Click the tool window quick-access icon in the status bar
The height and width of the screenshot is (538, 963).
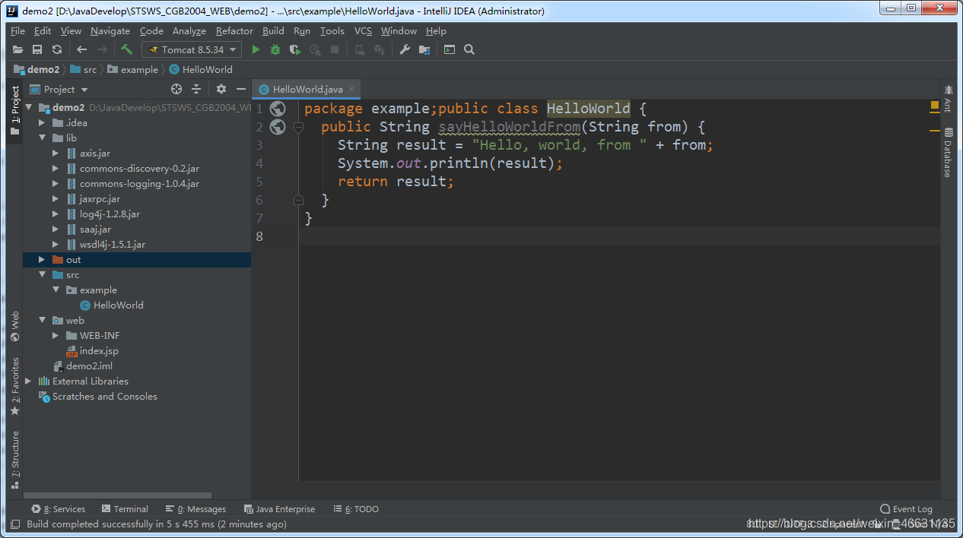[x=14, y=524]
